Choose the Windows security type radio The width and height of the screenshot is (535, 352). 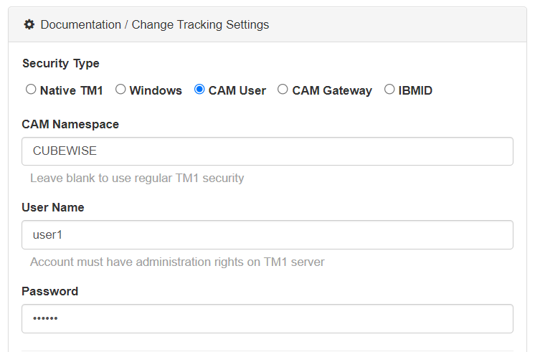120,90
